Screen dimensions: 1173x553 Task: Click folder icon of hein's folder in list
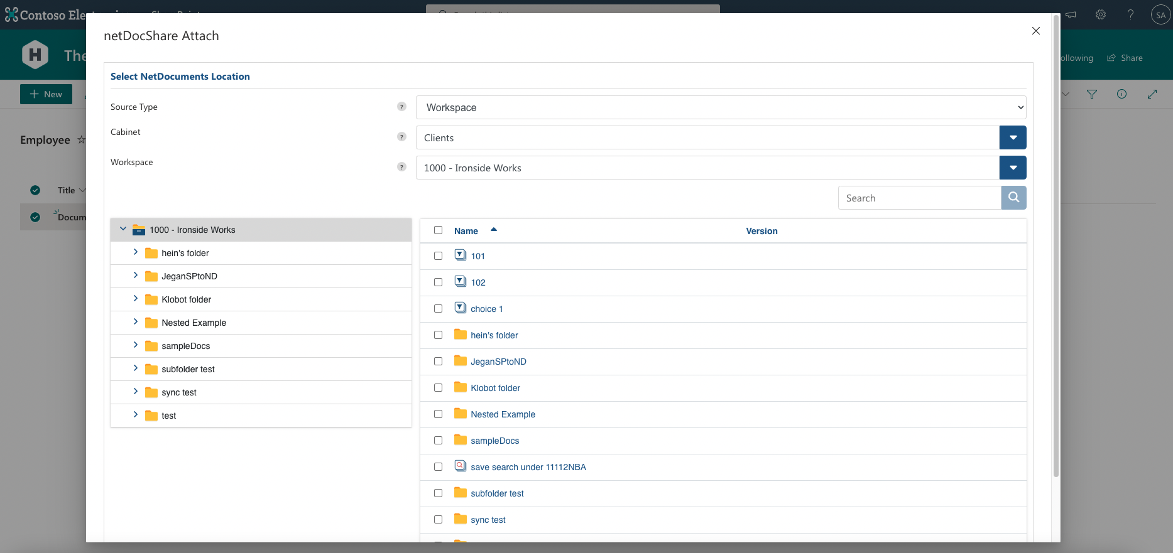(461, 335)
